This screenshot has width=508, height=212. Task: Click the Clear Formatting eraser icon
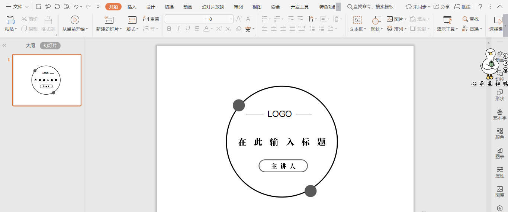point(239,29)
